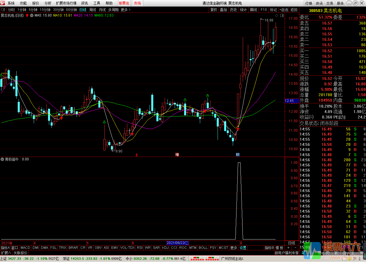Click the 行情 button in the title bar
Image resolution: width=366 pixels, height=262 pixels.
coord(309,3)
